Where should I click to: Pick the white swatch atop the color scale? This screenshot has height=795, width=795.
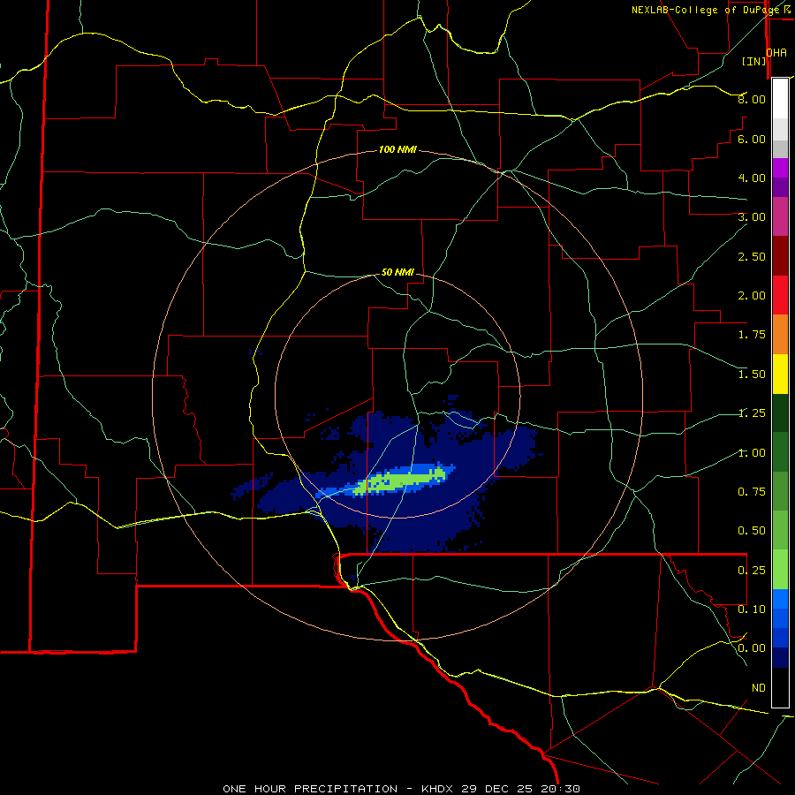click(x=780, y=99)
